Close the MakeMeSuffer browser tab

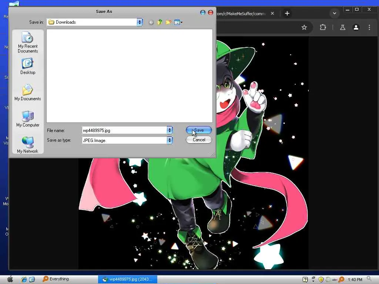click(x=272, y=13)
